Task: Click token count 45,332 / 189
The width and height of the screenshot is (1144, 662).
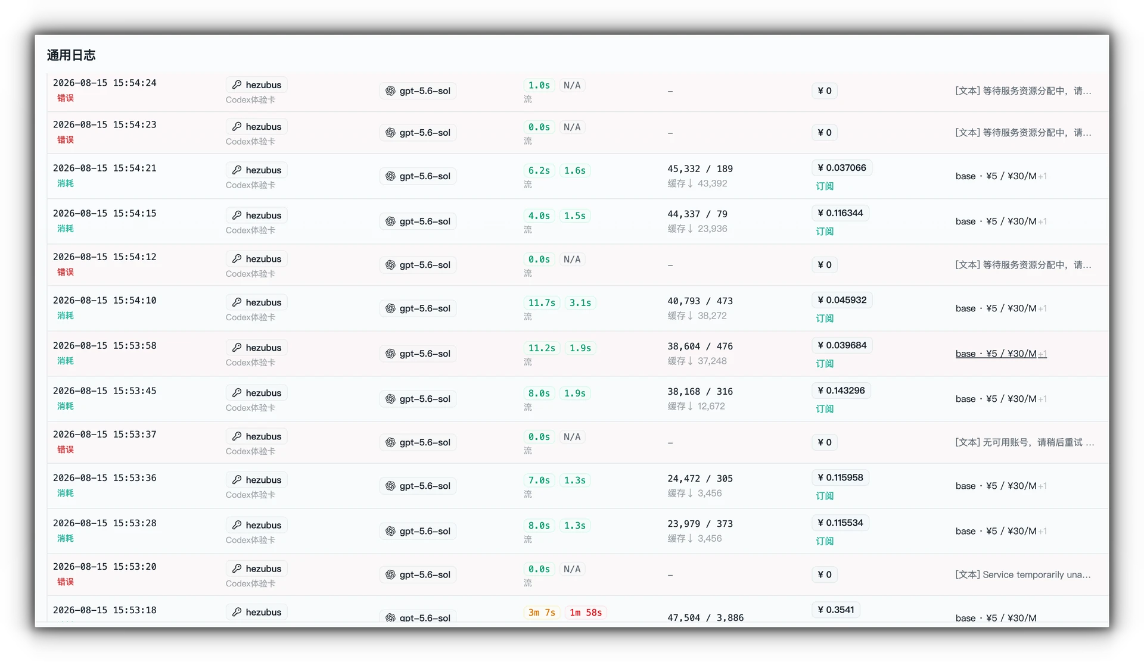Action: tap(700, 168)
